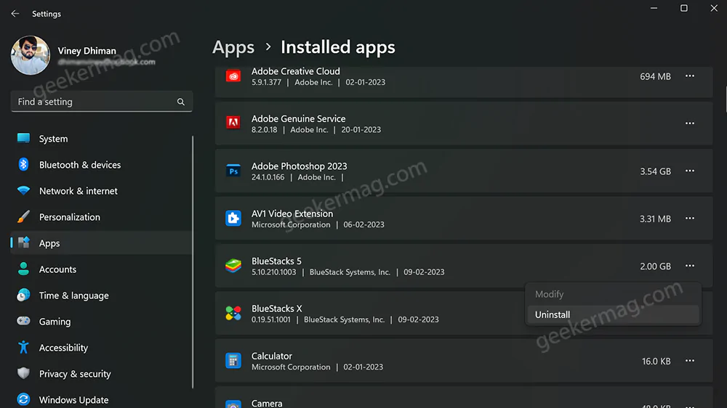The image size is (727, 408).
Task: Focus the Find a setting search box
Action: pyautogui.click(x=102, y=102)
